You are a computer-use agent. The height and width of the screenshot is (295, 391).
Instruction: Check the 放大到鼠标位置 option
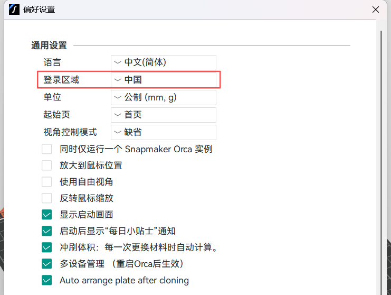47,165
